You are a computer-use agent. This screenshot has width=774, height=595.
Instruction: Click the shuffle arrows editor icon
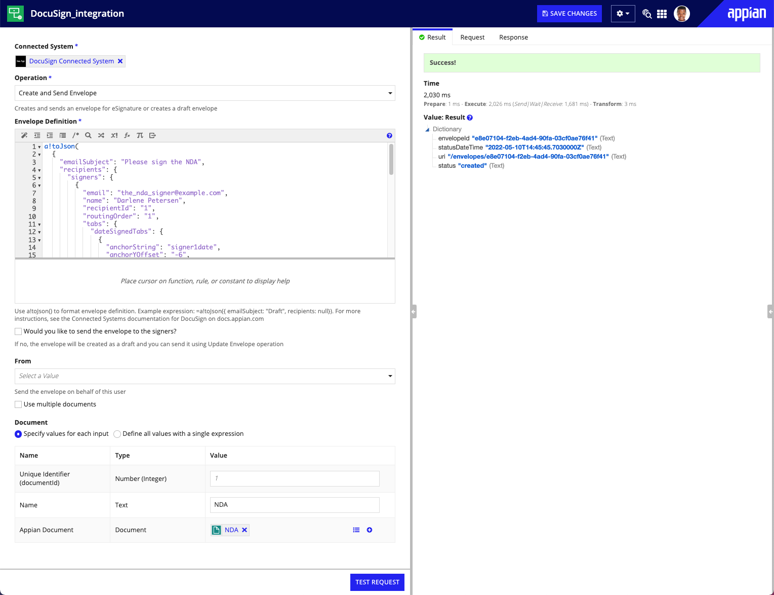point(101,135)
